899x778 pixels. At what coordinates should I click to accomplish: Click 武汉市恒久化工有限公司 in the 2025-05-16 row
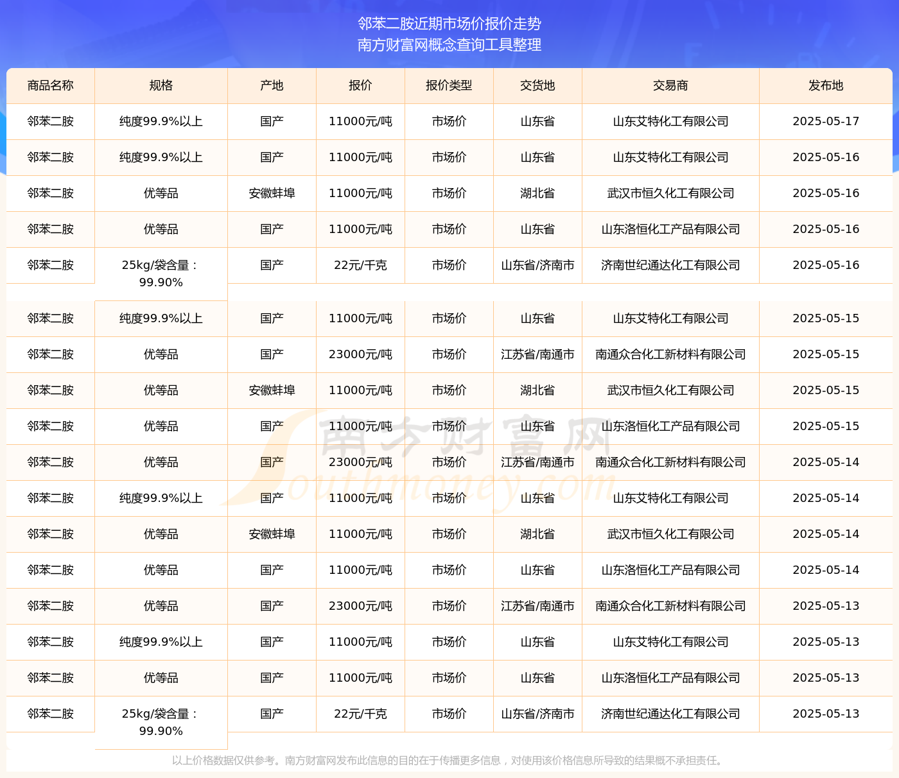click(x=671, y=193)
